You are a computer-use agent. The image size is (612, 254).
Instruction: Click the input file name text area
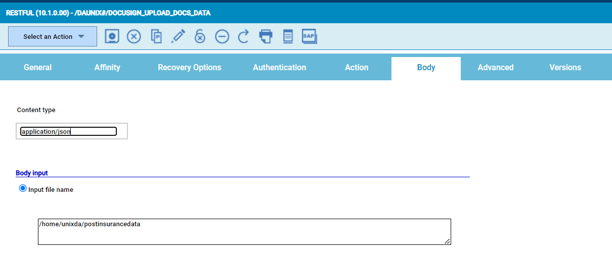[x=244, y=232]
